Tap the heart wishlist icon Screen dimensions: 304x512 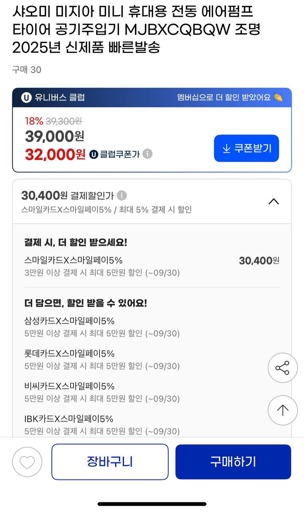click(x=27, y=462)
